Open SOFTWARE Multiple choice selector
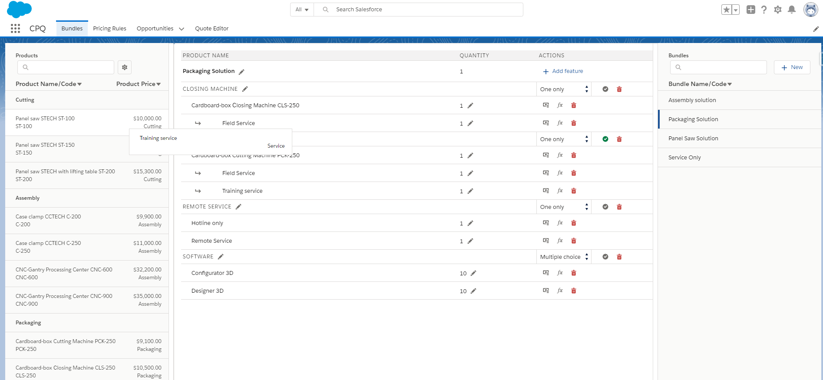The width and height of the screenshot is (823, 380). pyautogui.click(x=564, y=257)
